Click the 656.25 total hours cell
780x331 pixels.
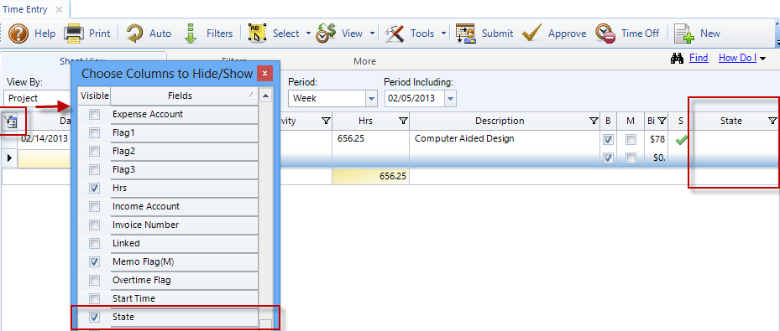tap(370, 177)
